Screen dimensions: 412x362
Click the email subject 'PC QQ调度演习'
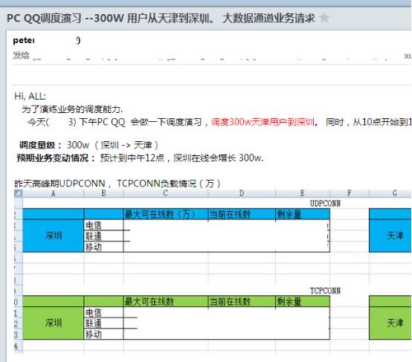tap(44, 19)
